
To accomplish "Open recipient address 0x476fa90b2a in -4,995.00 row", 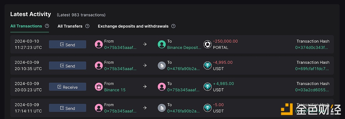I will (183, 69).
